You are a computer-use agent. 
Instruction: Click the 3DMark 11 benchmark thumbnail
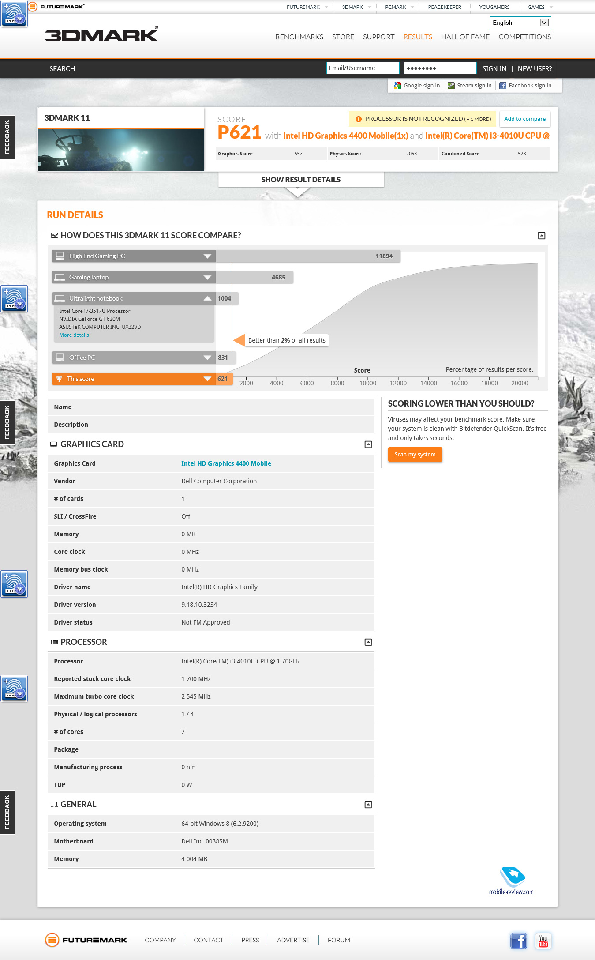point(121,150)
